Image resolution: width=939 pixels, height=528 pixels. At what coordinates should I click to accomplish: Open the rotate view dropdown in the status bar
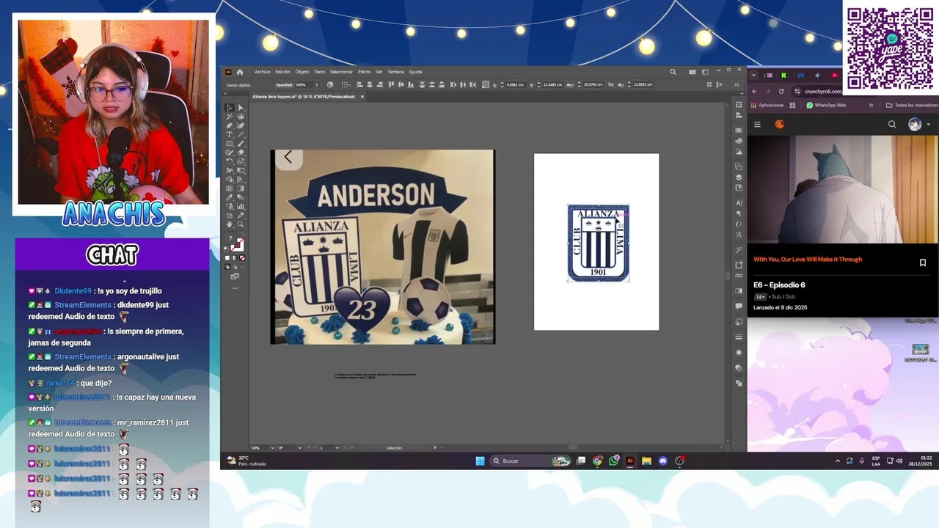tap(300, 447)
